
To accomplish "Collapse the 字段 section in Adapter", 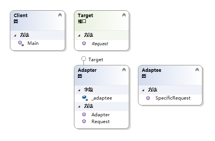I will (x=79, y=90).
